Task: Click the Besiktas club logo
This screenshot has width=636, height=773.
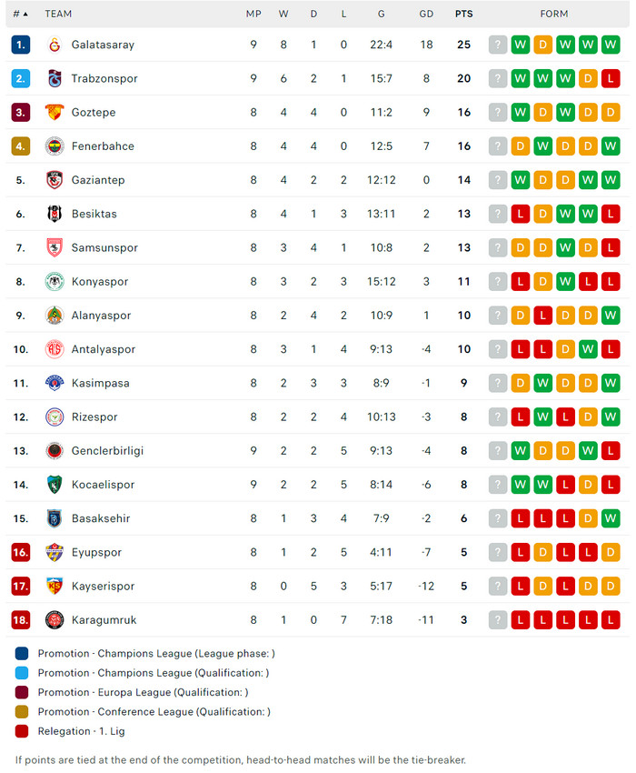Action: click(x=55, y=214)
